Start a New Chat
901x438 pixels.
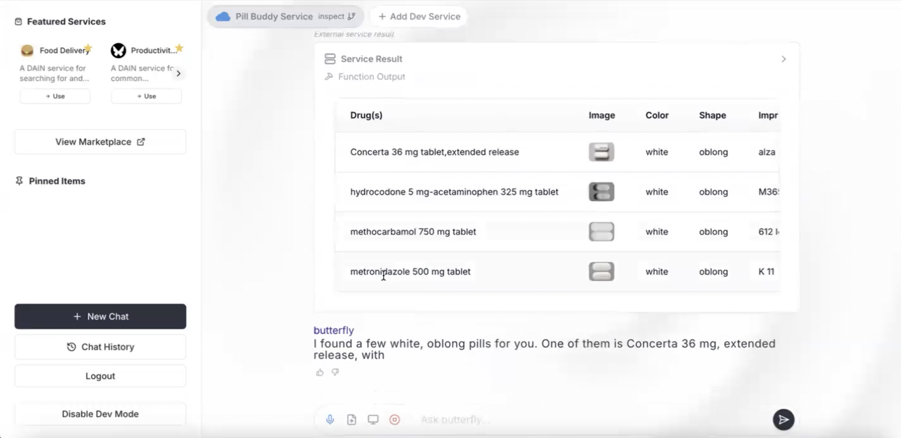tap(100, 316)
